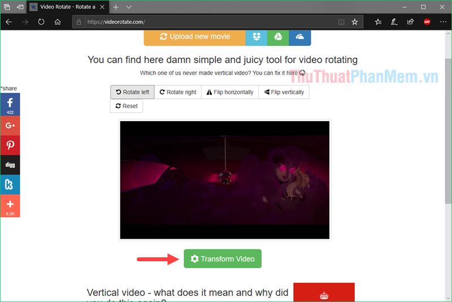
Task: Go forward in browser history
Action: [25, 22]
